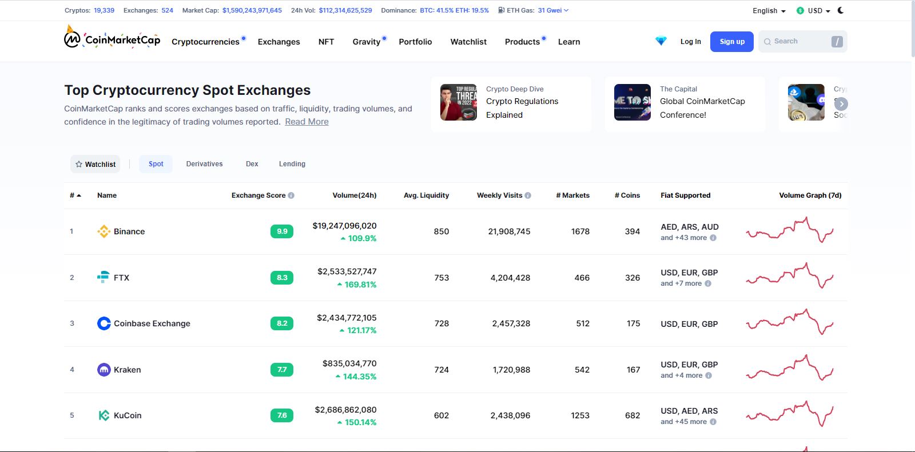
Task: Click the Watchlist star button
Action: tap(96, 164)
